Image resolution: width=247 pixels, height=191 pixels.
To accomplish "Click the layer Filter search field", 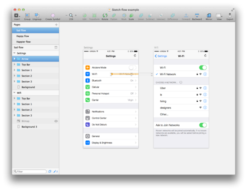I will click(x=30, y=171).
